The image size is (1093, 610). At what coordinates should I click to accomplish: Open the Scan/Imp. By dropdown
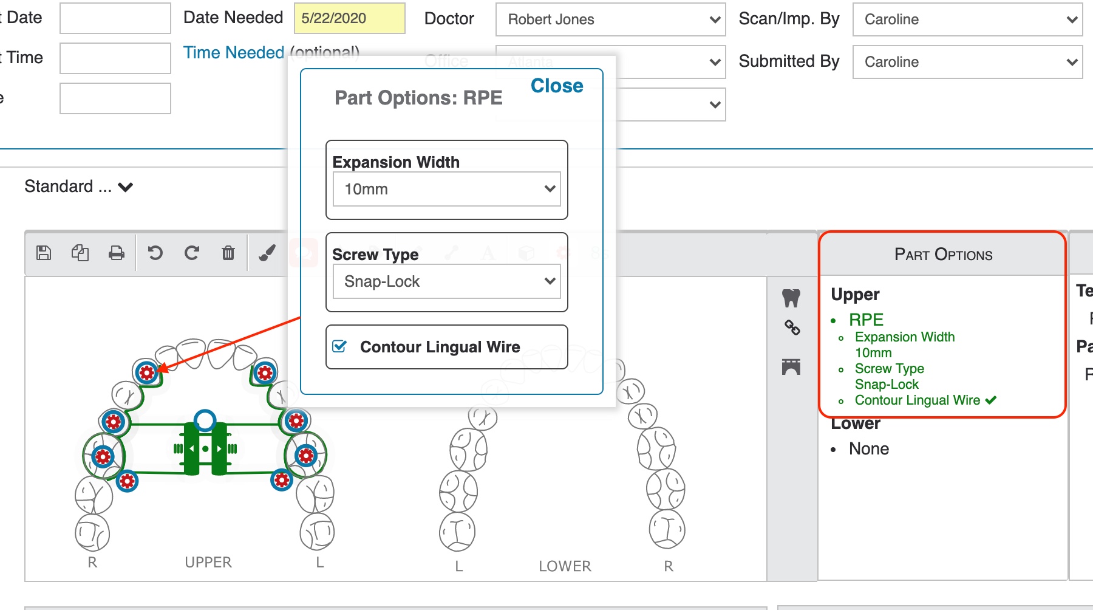coord(967,19)
